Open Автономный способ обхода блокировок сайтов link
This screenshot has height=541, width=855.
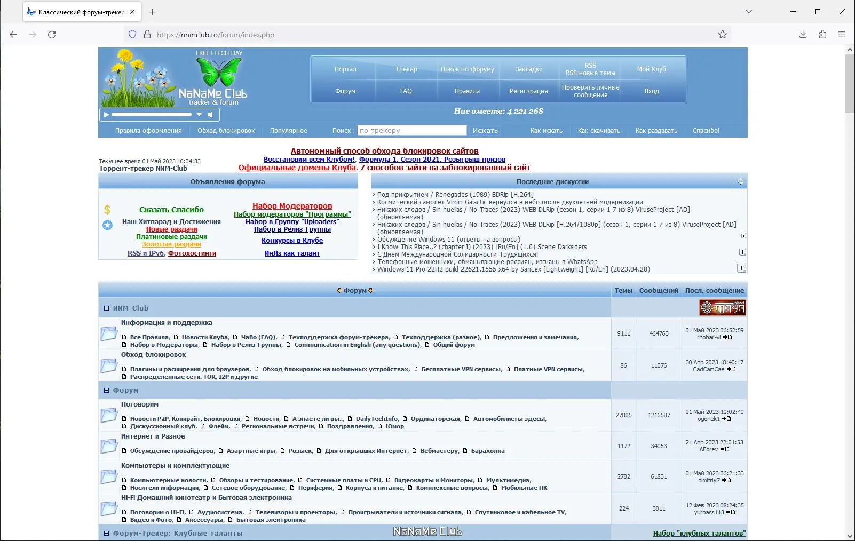[x=384, y=151]
